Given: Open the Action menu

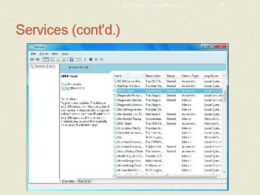Looking at the screenshot, I should click(x=44, y=53).
